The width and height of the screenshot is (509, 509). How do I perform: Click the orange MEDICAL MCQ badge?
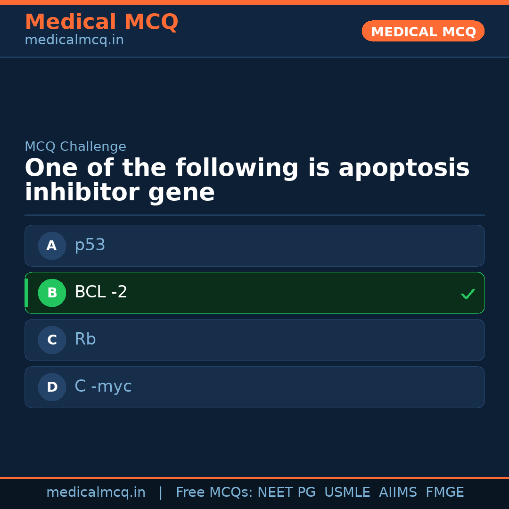423,31
